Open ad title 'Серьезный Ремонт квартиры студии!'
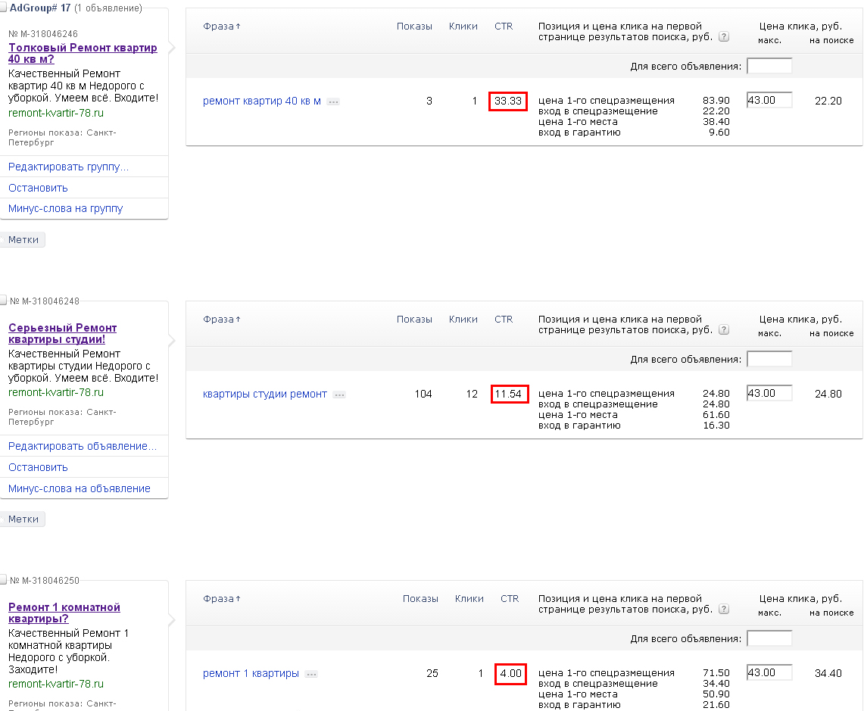 coord(62,333)
